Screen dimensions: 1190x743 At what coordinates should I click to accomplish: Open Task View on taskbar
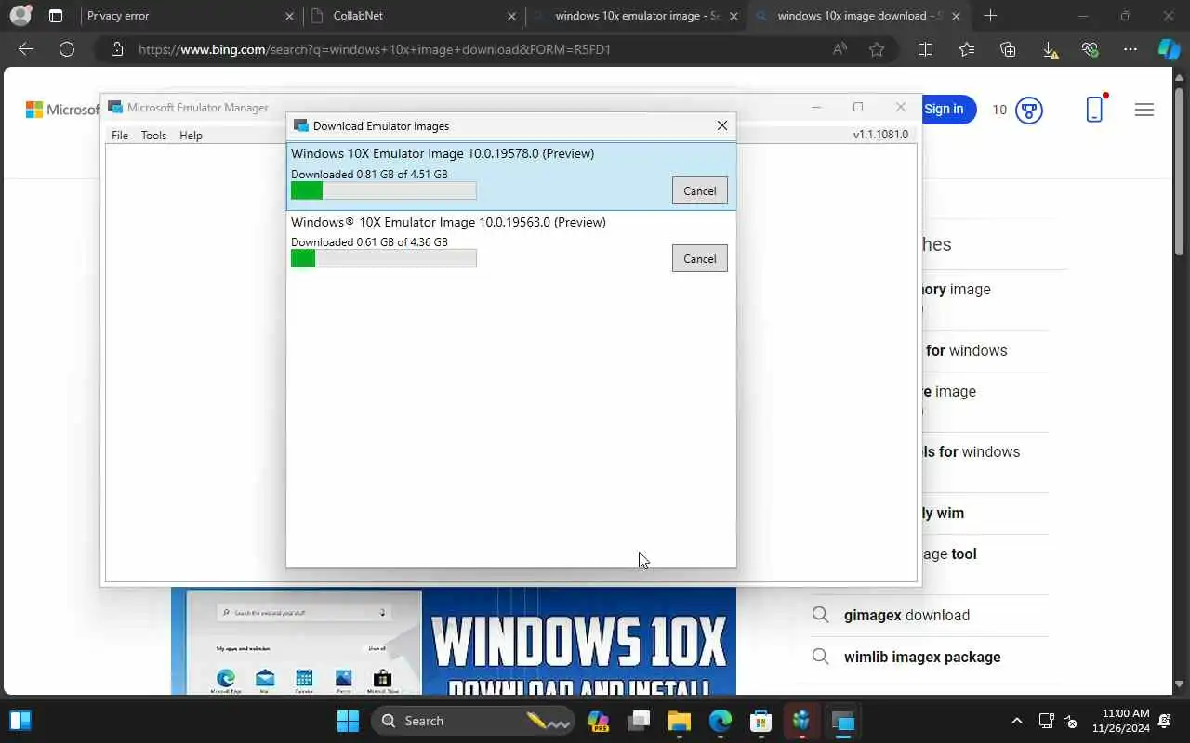(639, 721)
